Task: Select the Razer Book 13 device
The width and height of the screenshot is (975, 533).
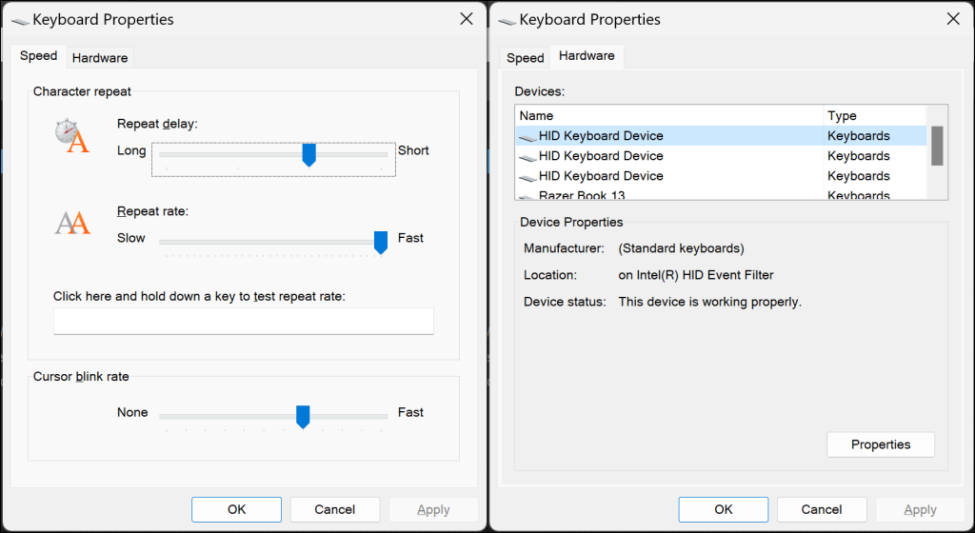Action: point(582,195)
